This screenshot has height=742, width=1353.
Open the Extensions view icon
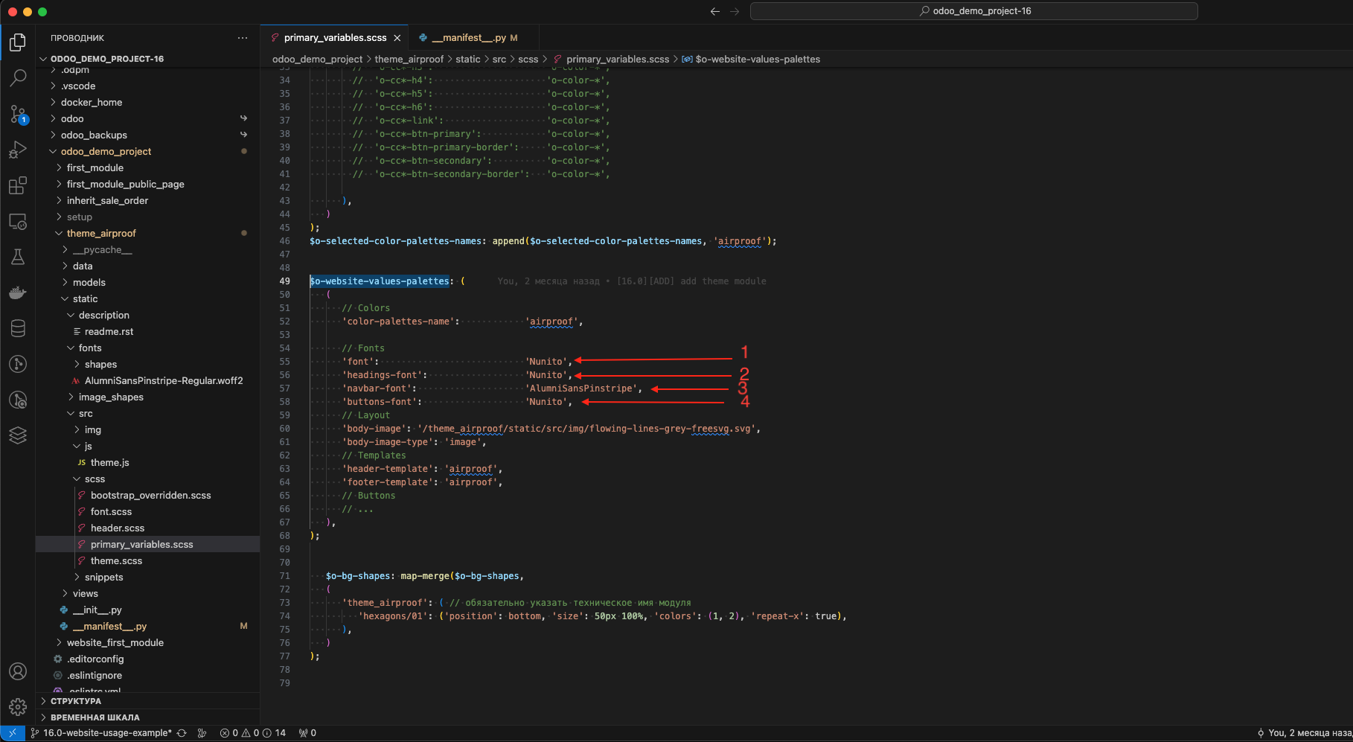[x=18, y=185]
